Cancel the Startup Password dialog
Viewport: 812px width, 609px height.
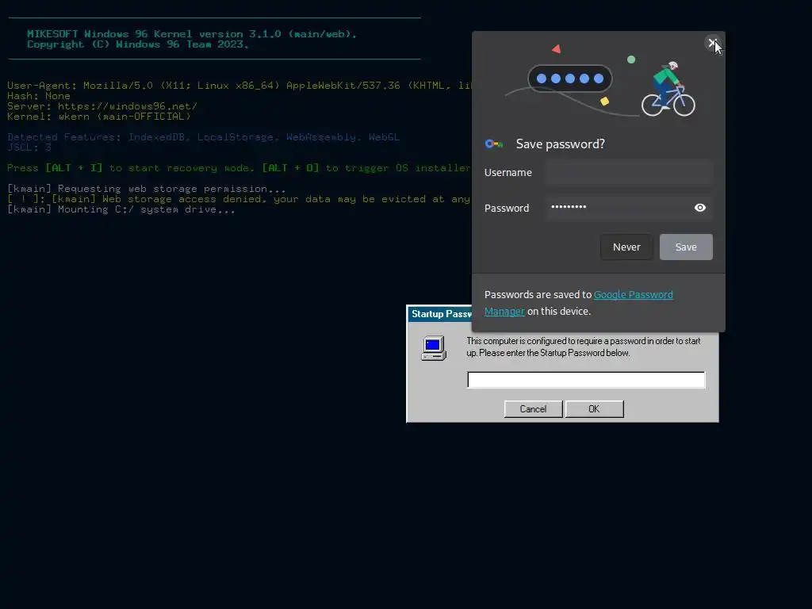pyautogui.click(x=533, y=409)
